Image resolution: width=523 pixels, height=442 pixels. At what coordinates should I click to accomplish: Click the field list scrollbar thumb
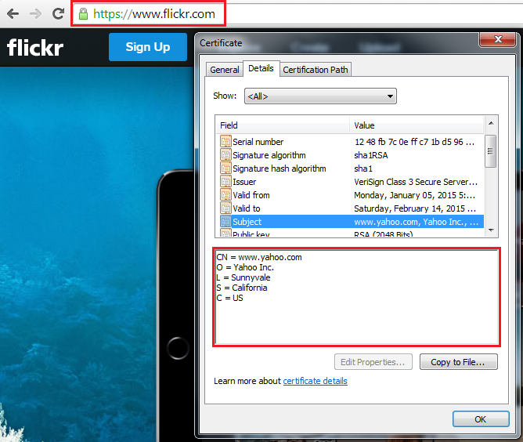click(x=490, y=151)
